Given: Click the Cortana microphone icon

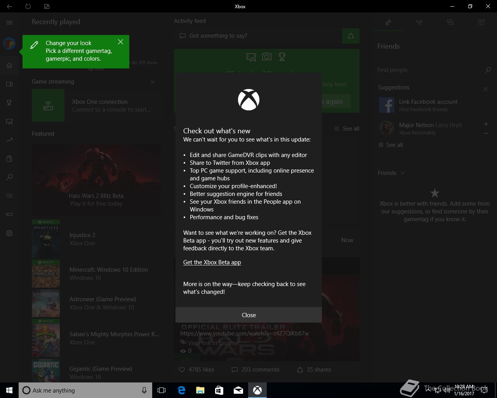Looking at the screenshot, I should pos(144,390).
